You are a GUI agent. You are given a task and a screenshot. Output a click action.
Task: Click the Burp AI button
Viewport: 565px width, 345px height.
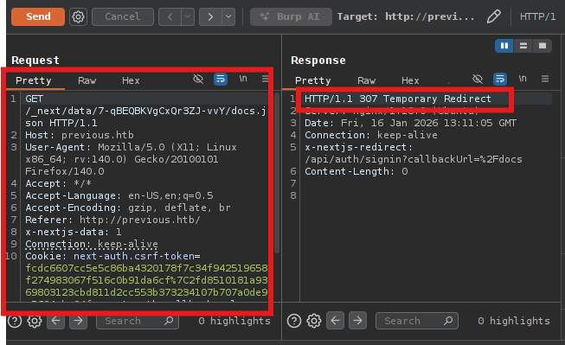pyautogui.click(x=291, y=16)
